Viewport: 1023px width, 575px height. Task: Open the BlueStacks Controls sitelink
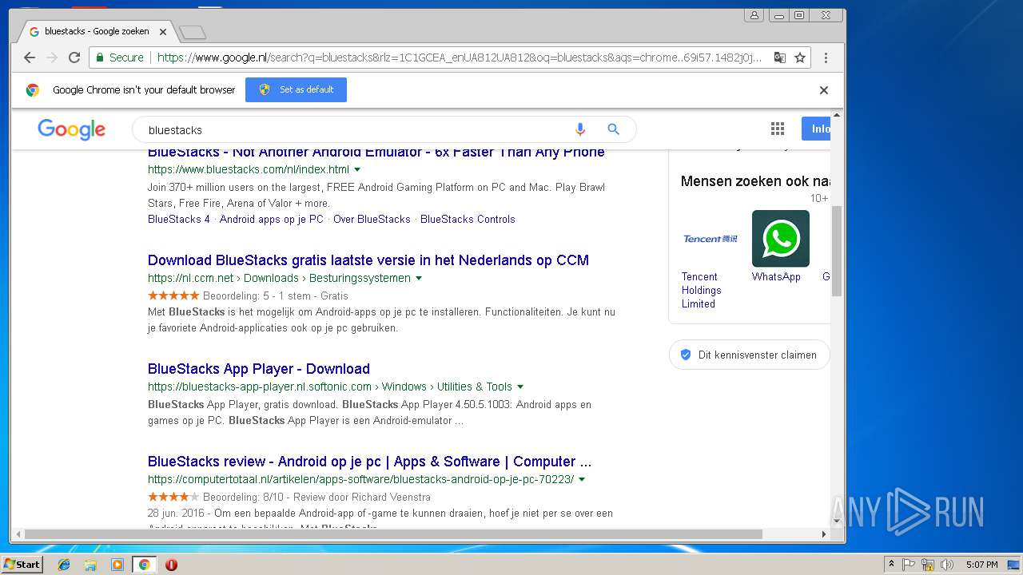coord(468,219)
